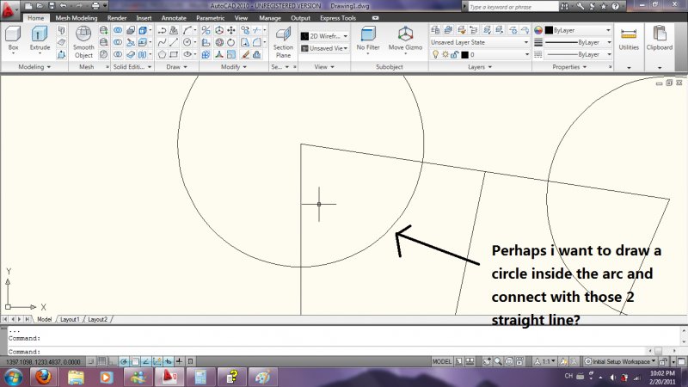The image size is (688, 387).
Task: Toggle the MODEL space status button
Action: (442, 361)
